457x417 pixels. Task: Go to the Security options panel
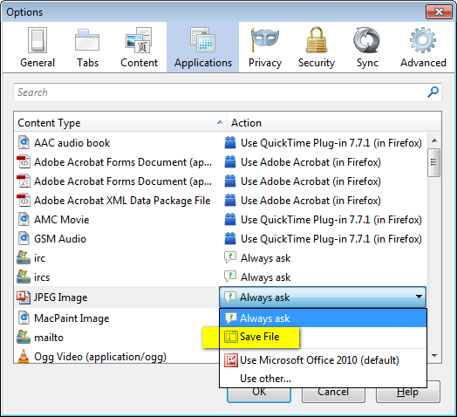317,47
